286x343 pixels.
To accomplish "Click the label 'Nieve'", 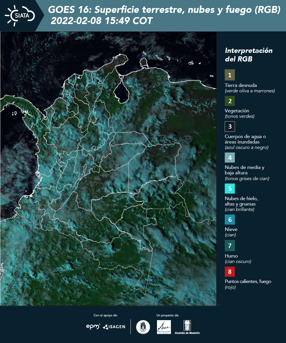I will [x=231, y=229].
